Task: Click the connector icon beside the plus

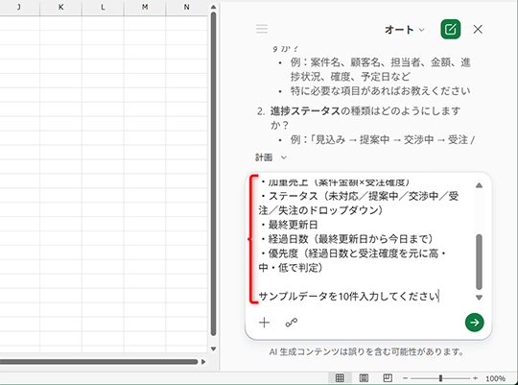Action: 292,323
